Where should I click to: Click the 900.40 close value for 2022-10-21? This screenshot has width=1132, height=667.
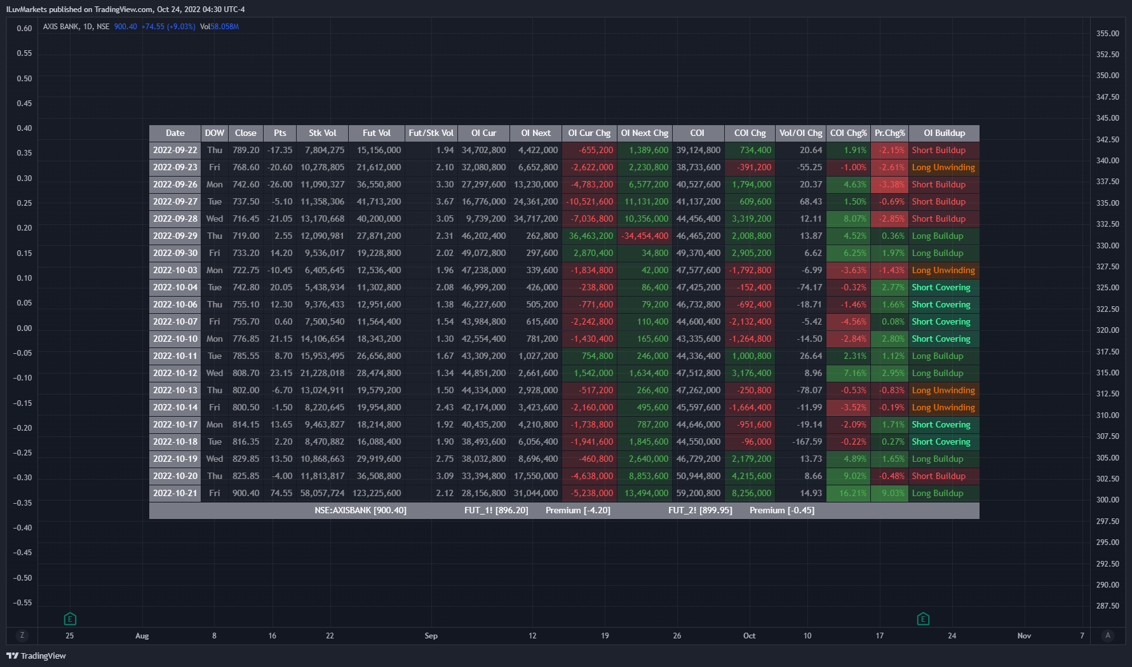(x=246, y=494)
